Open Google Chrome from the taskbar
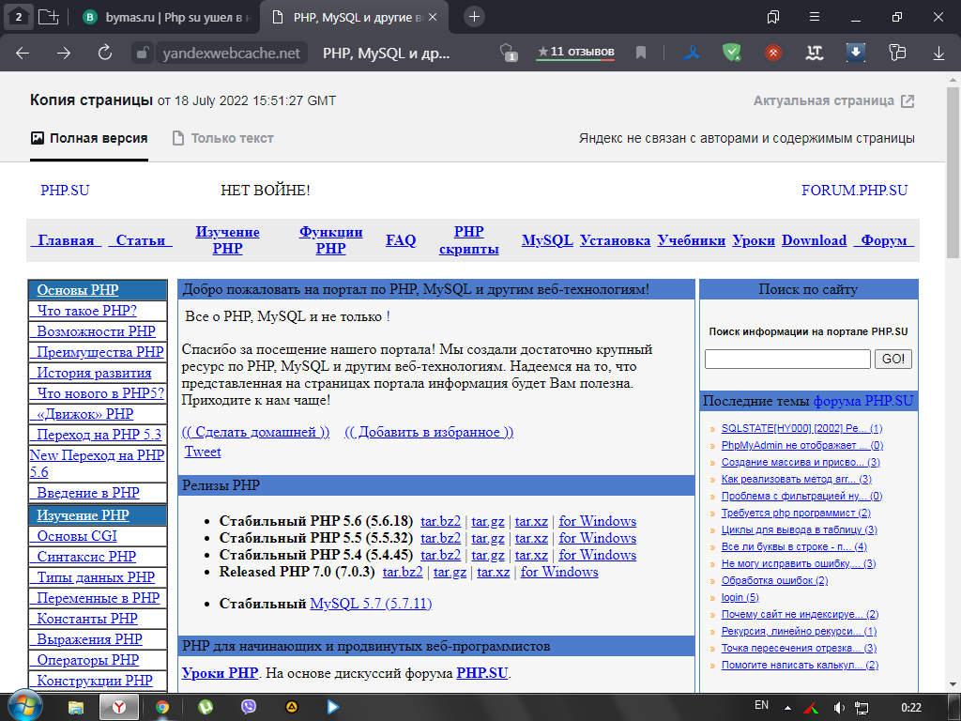Image resolution: width=961 pixels, height=721 pixels. click(x=162, y=706)
